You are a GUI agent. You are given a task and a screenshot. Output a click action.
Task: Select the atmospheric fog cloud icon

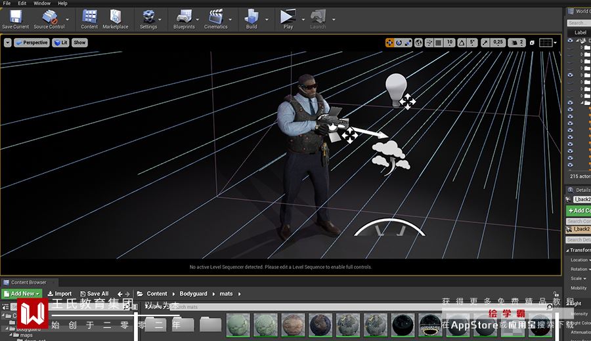coord(391,157)
